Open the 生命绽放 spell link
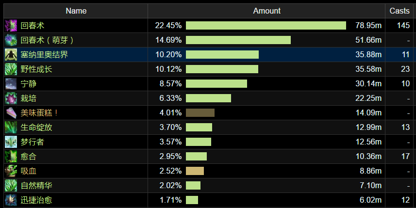 pyautogui.click(x=36, y=128)
